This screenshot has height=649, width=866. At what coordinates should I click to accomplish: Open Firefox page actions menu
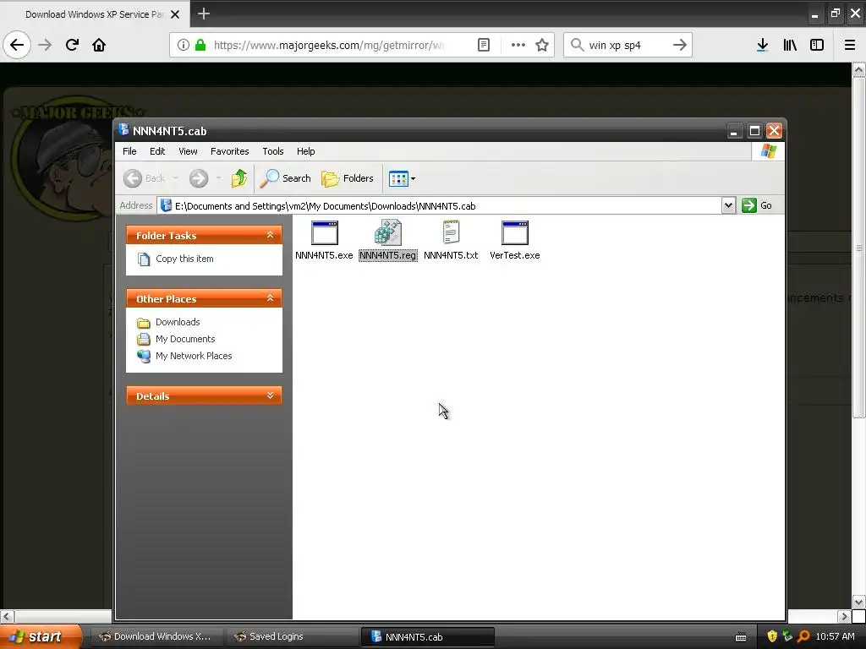(518, 45)
